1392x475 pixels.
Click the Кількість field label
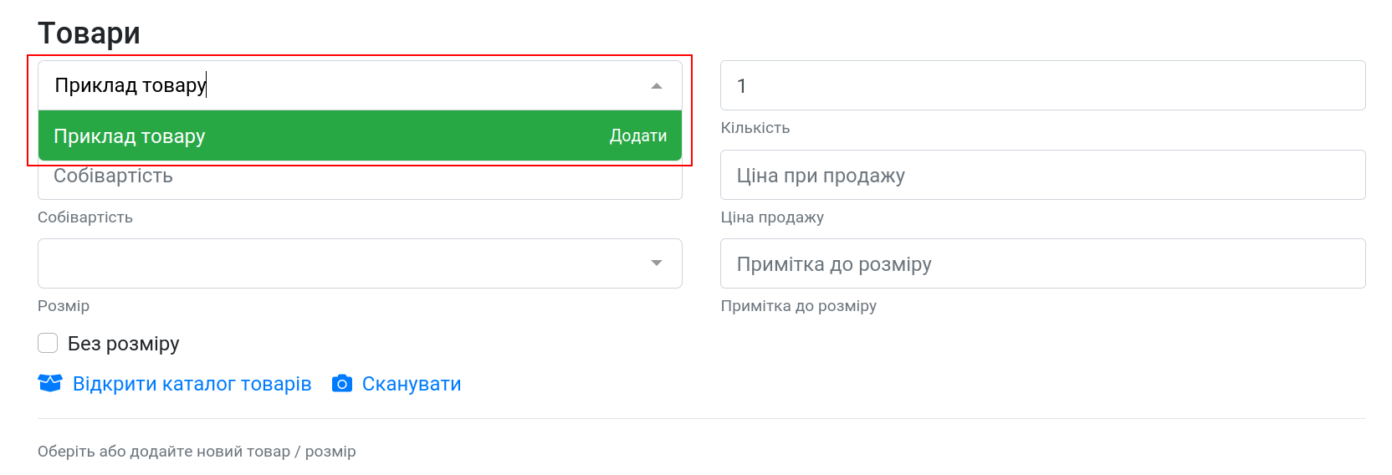click(755, 128)
